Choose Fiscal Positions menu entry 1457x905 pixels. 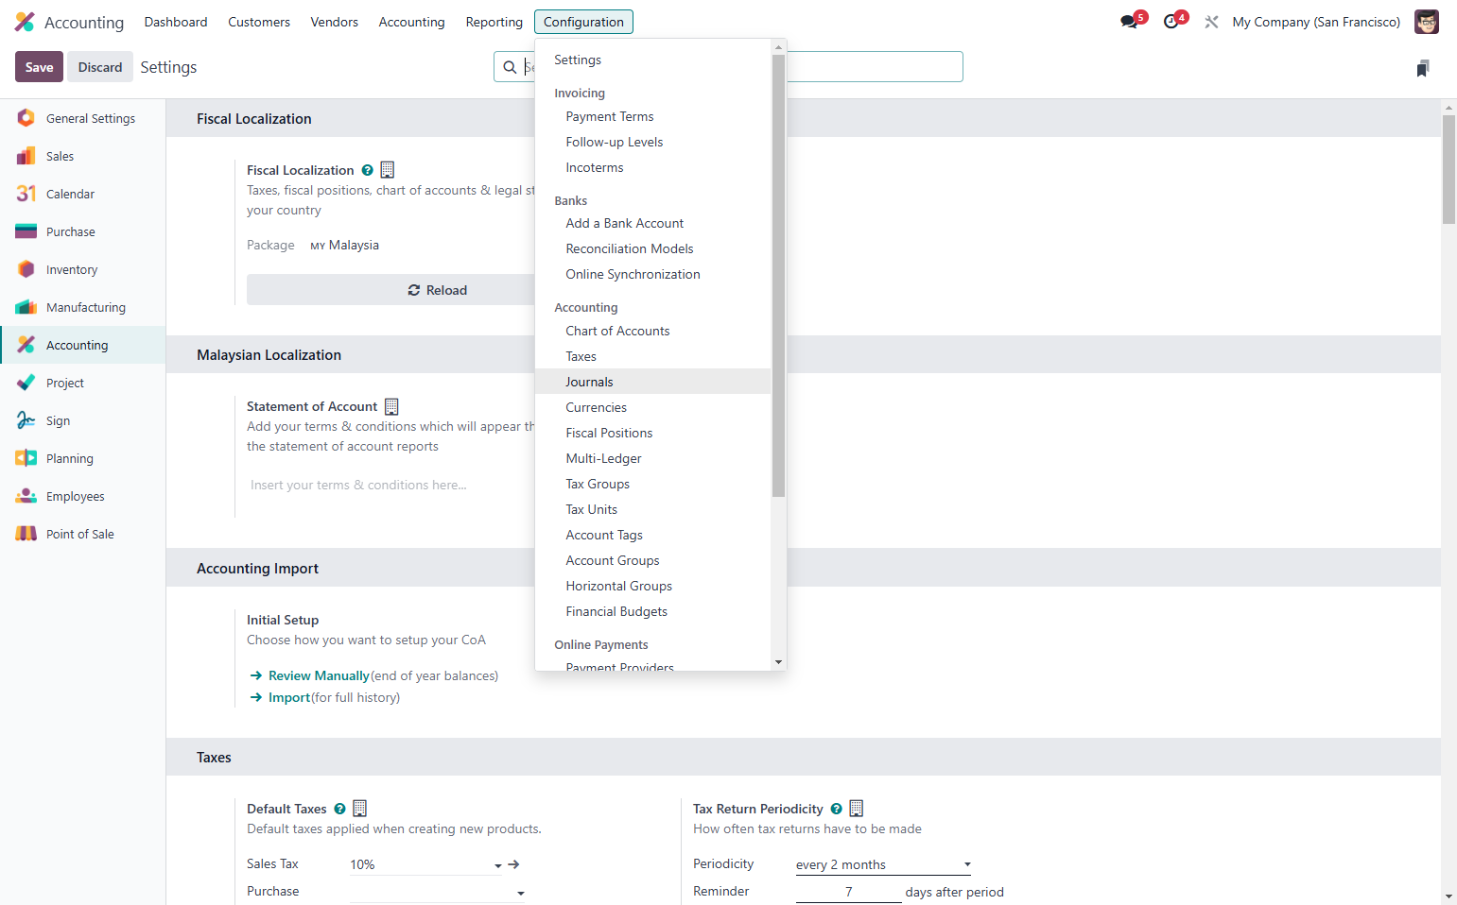[653, 433]
